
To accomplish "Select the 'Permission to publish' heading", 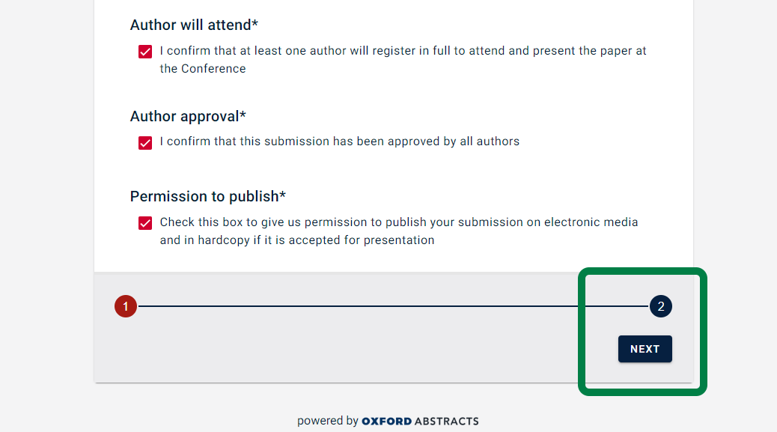I will coord(204,196).
